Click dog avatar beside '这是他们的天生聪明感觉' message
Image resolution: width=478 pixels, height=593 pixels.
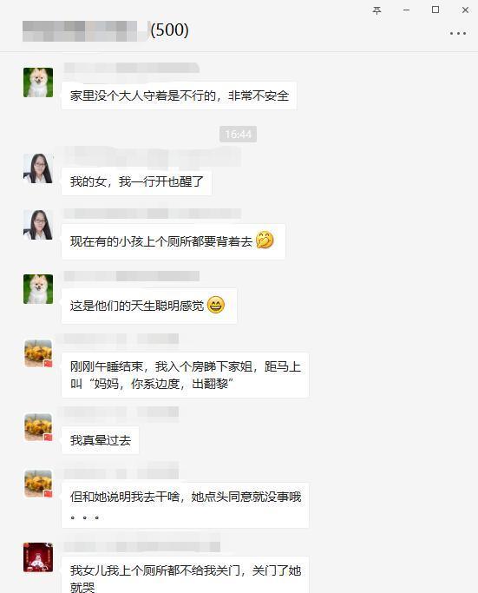(38, 289)
